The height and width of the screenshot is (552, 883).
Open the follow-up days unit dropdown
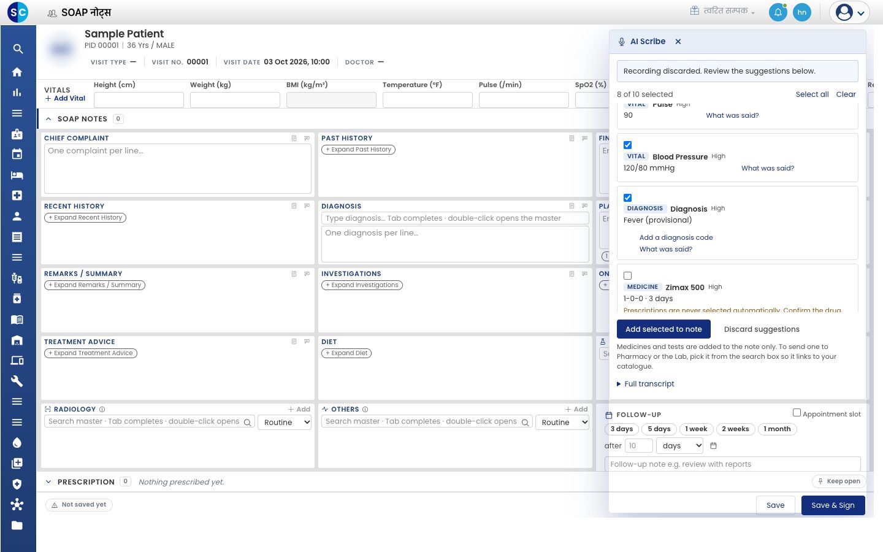click(x=680, y=446)
